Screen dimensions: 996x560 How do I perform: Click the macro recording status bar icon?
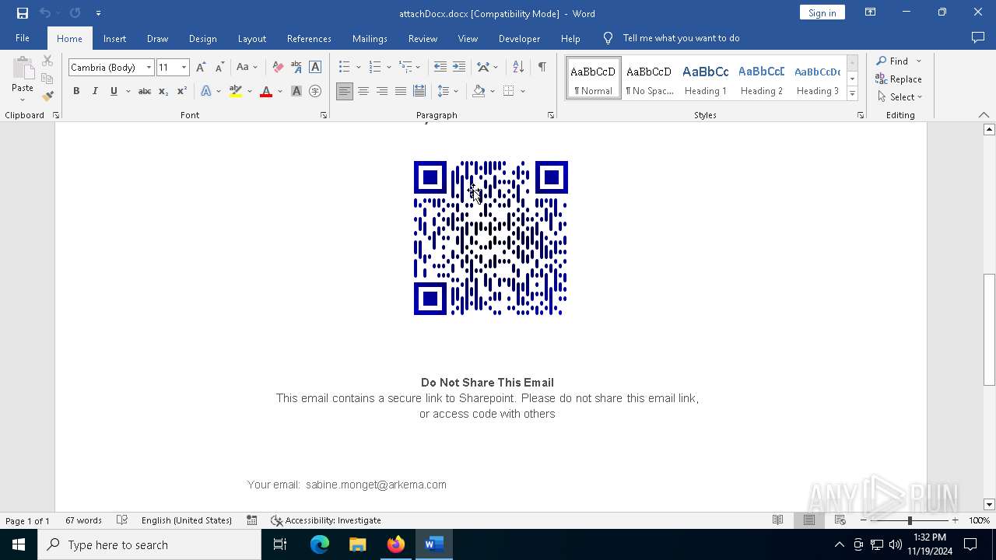[252, 520]
